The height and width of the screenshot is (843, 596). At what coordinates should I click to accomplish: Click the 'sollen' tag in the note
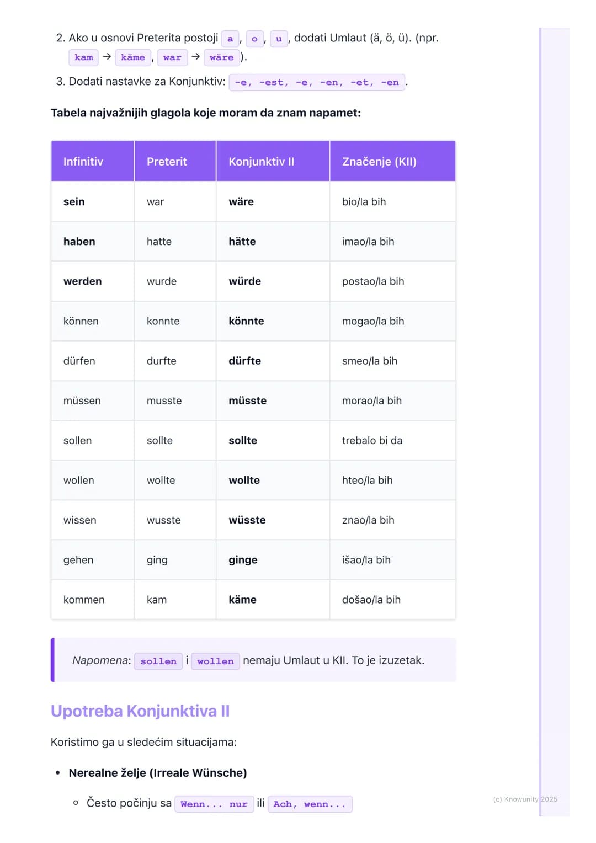click(x=158, y=661)
